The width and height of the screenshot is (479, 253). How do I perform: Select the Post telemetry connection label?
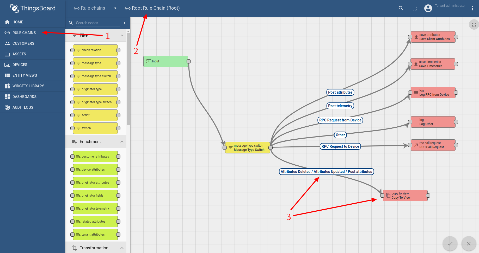(x=340, y=106)
